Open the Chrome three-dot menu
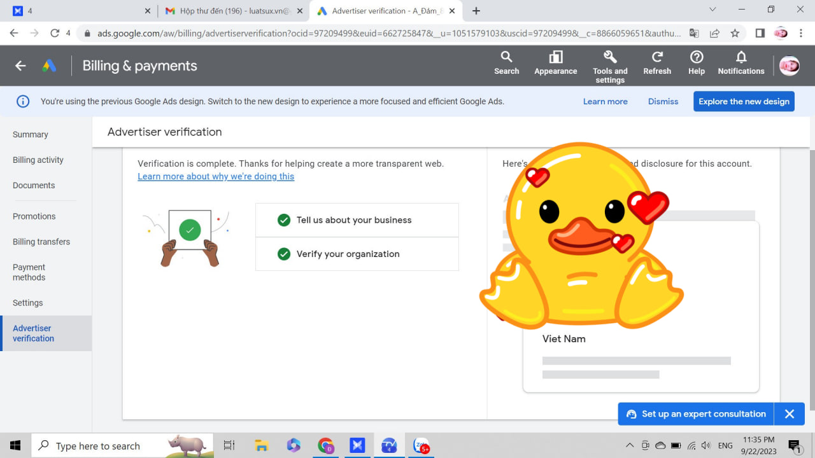This screenshot has width=815, height=458. (801, 33)
